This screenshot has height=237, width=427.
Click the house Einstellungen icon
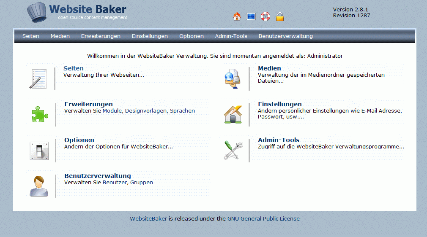233,114
